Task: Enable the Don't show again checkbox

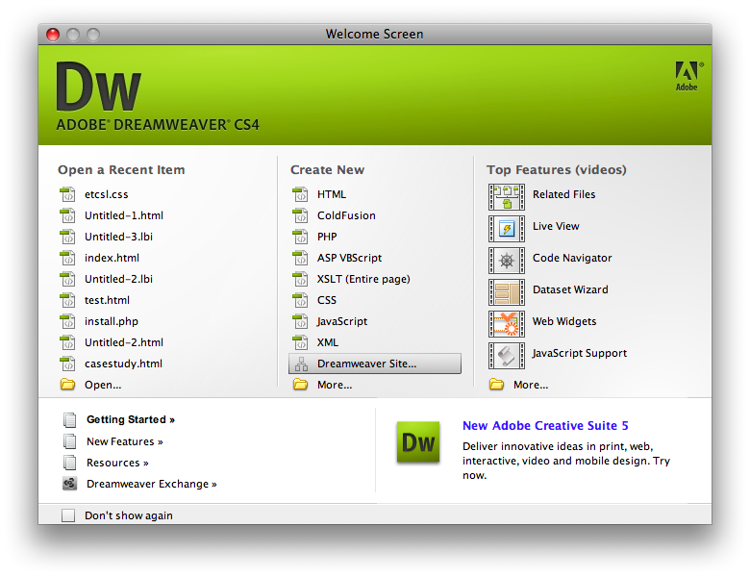Action: point(68,515)
